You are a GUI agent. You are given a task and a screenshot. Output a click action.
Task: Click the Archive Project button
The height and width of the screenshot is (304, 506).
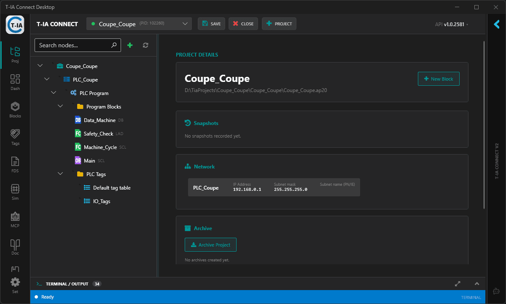point(210,245)
